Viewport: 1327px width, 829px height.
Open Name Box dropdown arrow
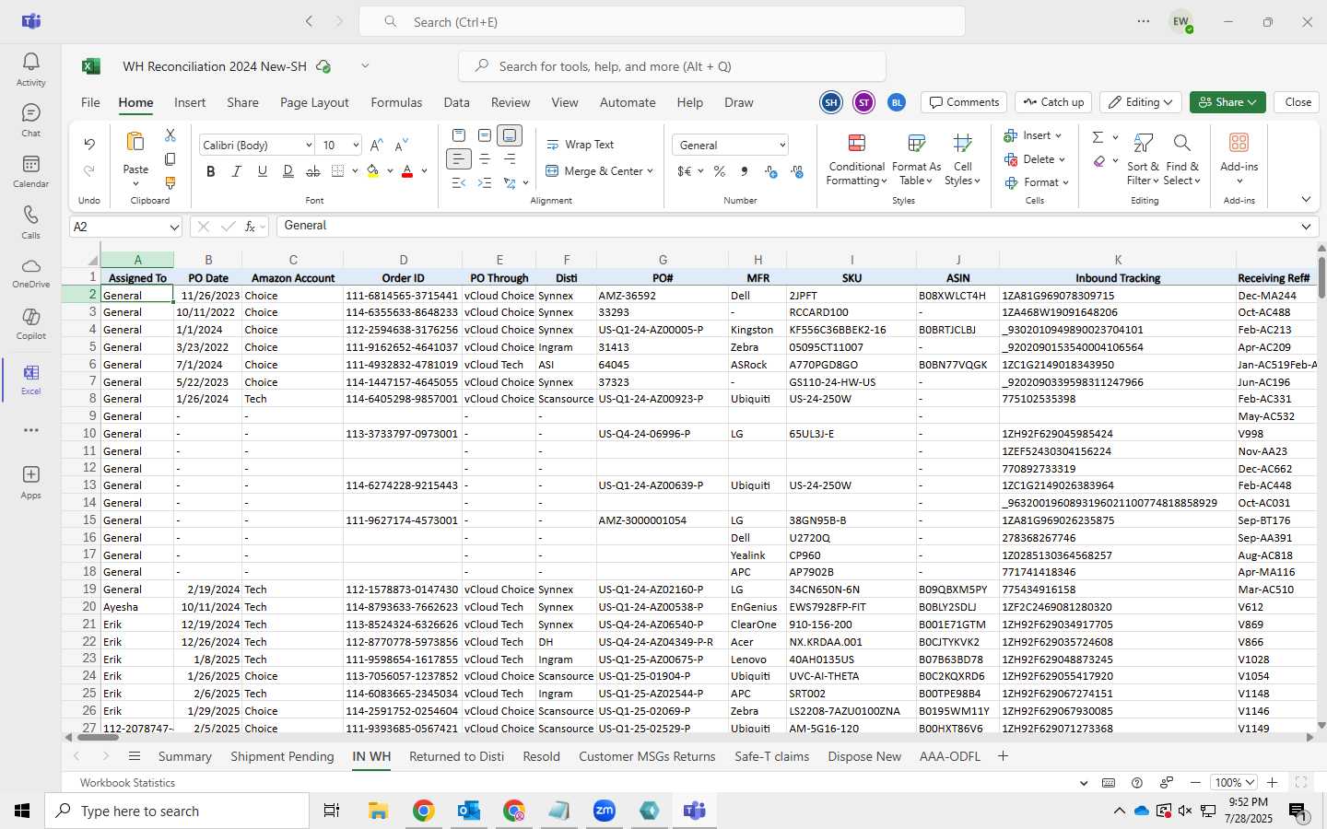coord(174,227)
